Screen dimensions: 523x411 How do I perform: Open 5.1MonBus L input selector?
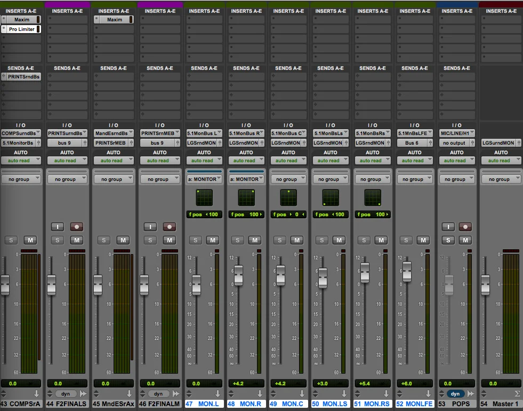tap(204, 133)
